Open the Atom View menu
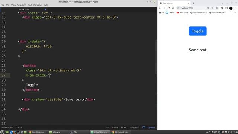The image size is (238, 134). tap(13, 5)
